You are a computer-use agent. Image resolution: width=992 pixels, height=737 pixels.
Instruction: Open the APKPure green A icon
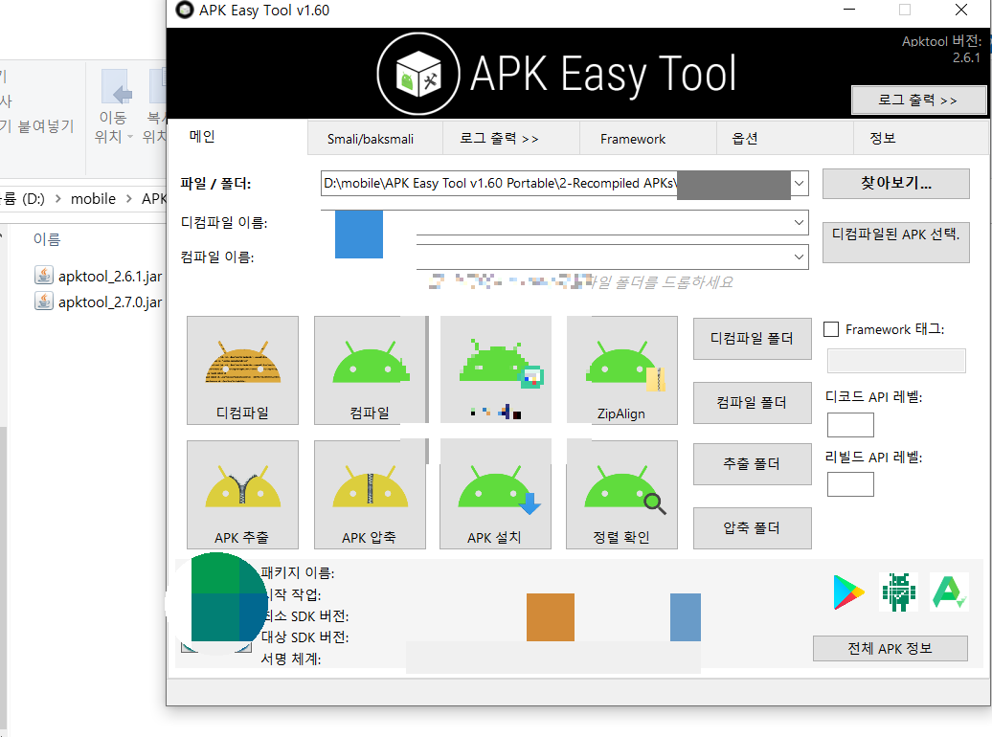point(949,592)
